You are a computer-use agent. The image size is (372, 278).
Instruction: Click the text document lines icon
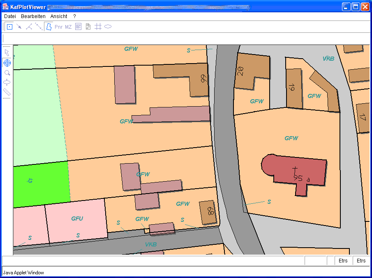click(78, 27)
